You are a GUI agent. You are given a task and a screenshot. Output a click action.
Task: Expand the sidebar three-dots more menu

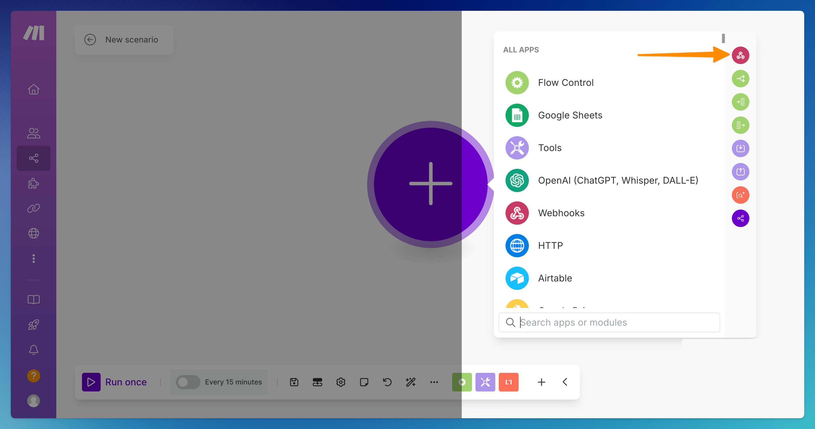[34, 258]
